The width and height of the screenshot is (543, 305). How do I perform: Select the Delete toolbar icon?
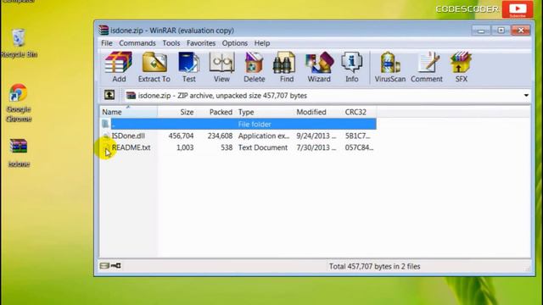click(255, 67)
